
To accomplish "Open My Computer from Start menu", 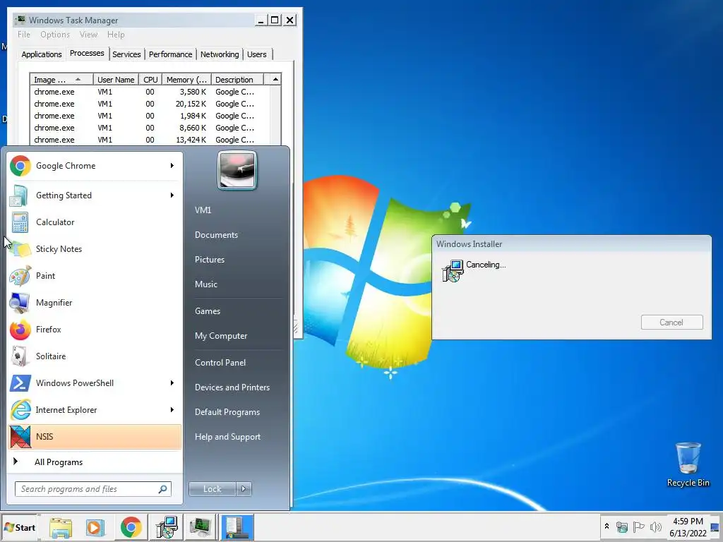I will coord(221,336).
